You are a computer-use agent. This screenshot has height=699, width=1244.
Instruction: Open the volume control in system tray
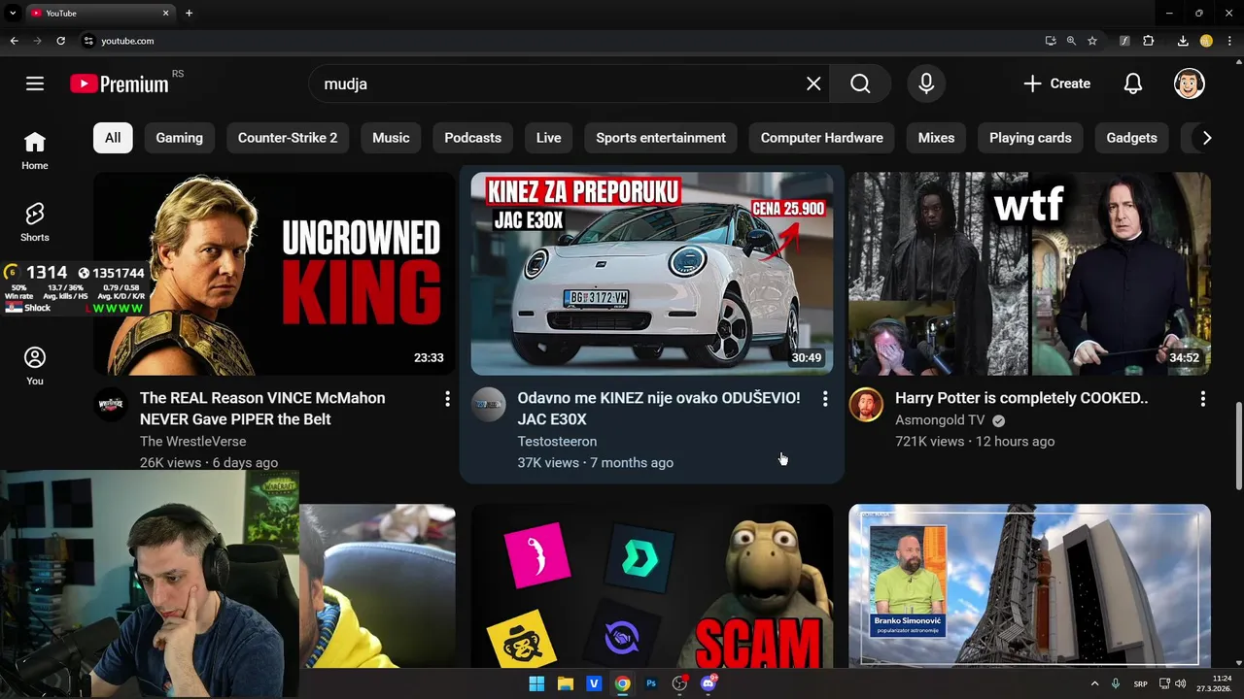pos(1181,683)
